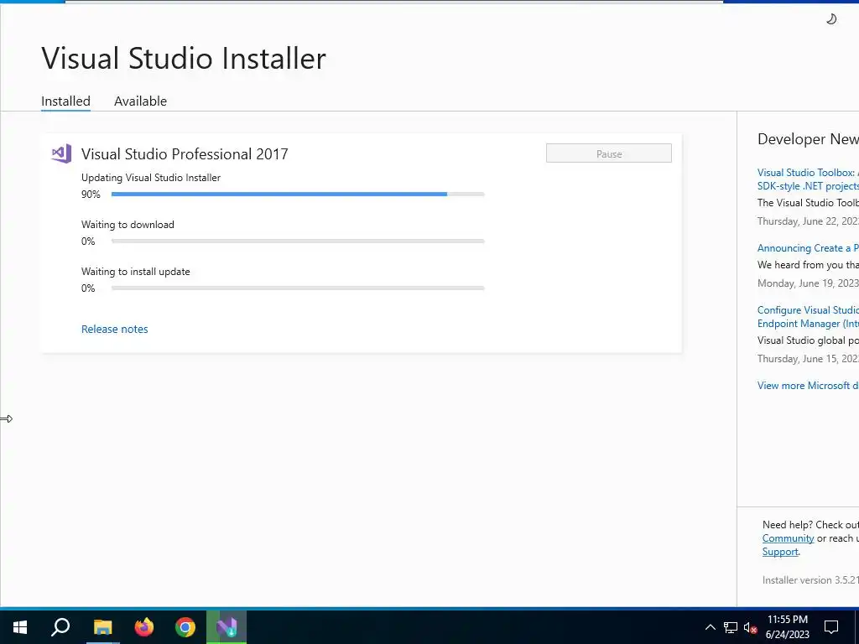Image resolution: width=859 pixels, height=644 pixels.
Task: Open View more Microsoft d… link
Action: coord(808,386)
